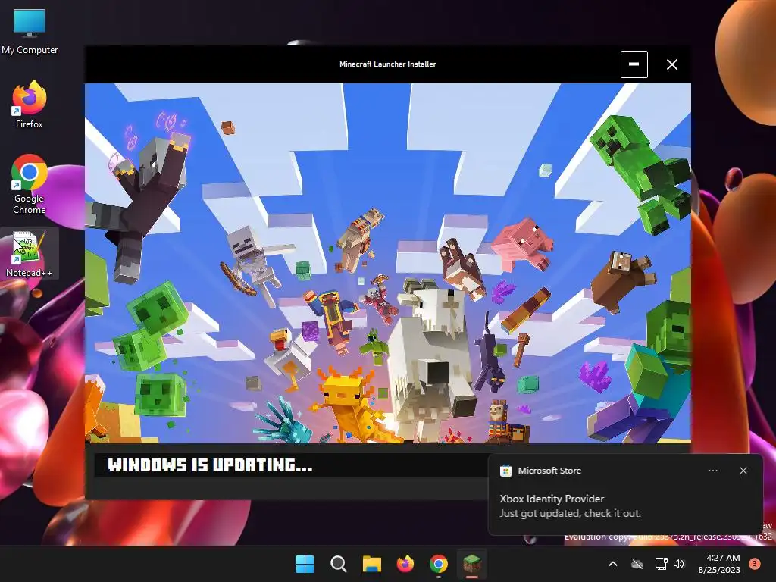Switch to Chrome on the taskbar
The image size is (776, 582).
(x=439, y=564)
